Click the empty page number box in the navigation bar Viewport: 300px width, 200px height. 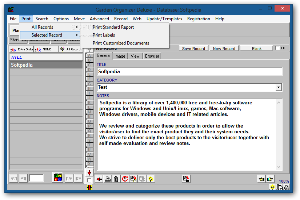tap(36, 178)
